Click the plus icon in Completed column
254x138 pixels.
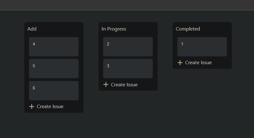pyautogui.click(x=180, y=63)
